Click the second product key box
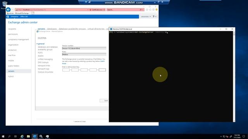 (75, 70)
